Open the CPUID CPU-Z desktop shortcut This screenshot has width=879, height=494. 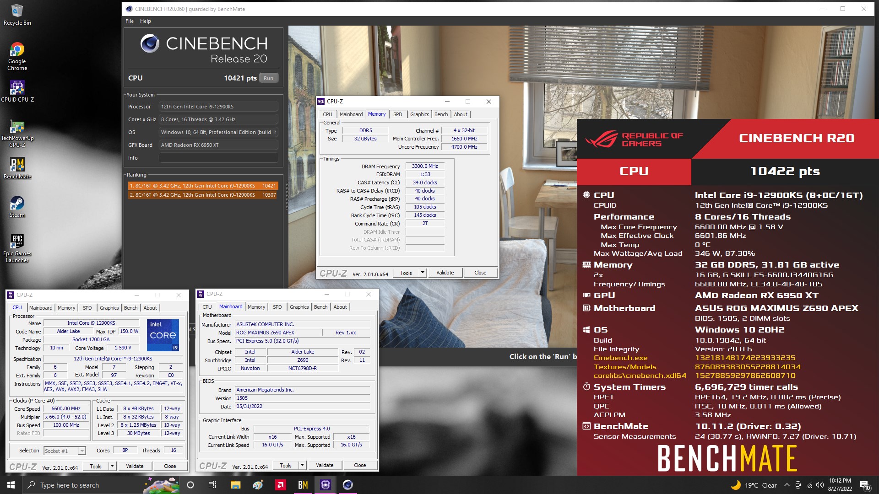click(17, 91)
